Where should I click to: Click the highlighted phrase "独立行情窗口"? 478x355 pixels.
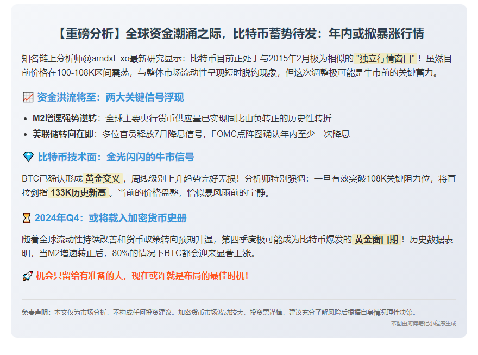[x=385, y=58]
